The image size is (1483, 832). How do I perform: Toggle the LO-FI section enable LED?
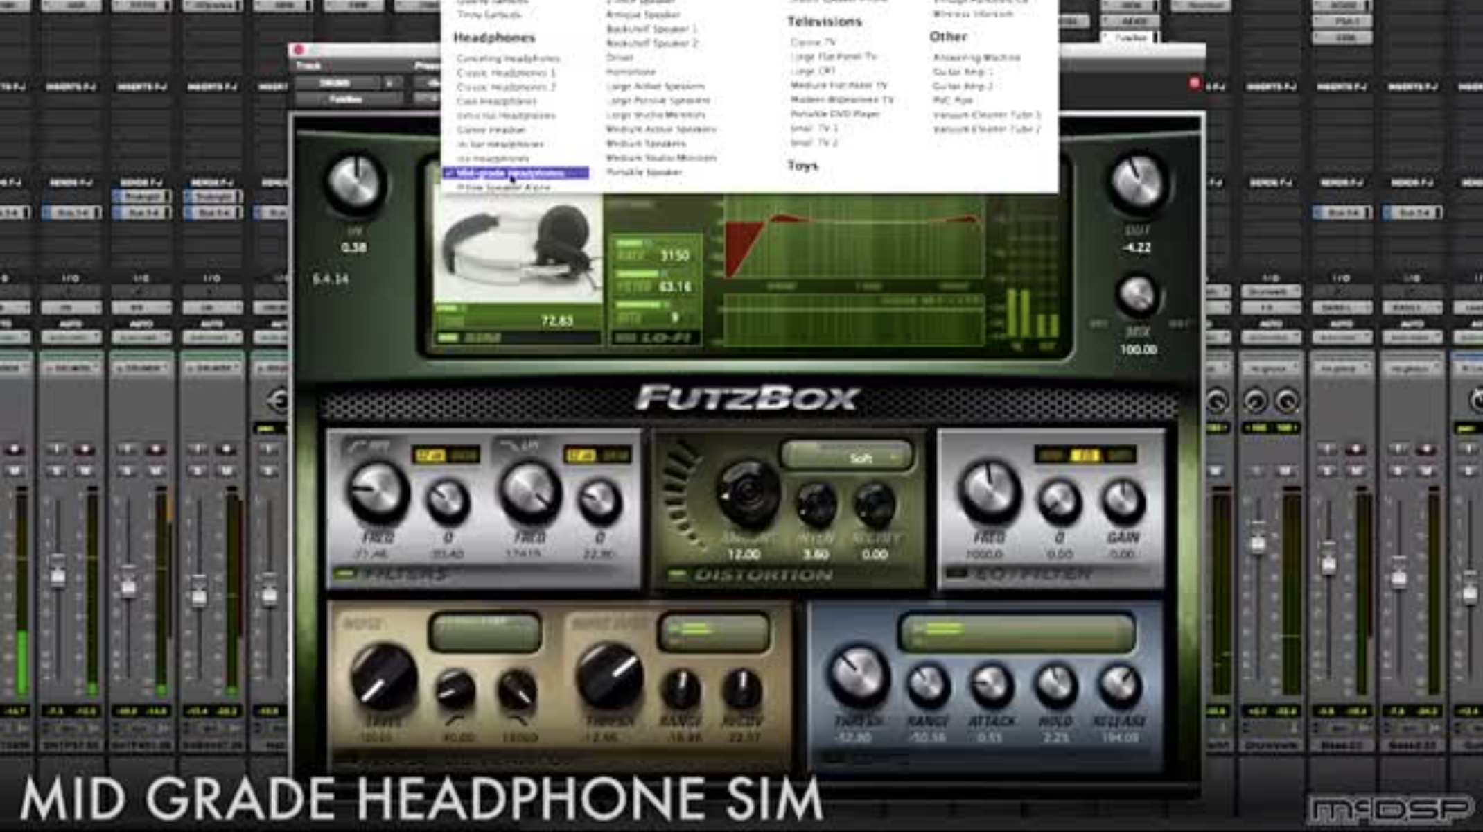click(x=625, y=338)
